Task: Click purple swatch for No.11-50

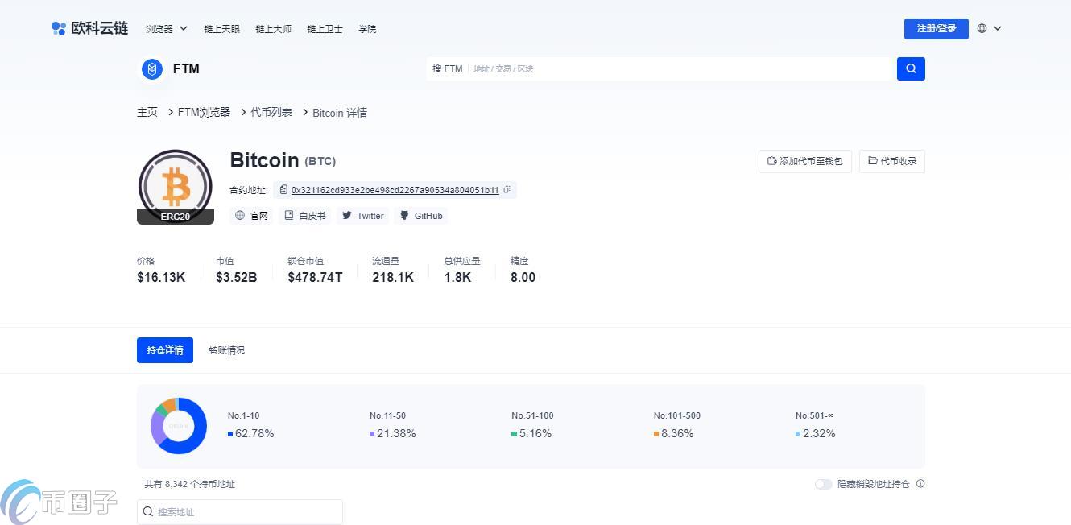Action: [372, 434]
